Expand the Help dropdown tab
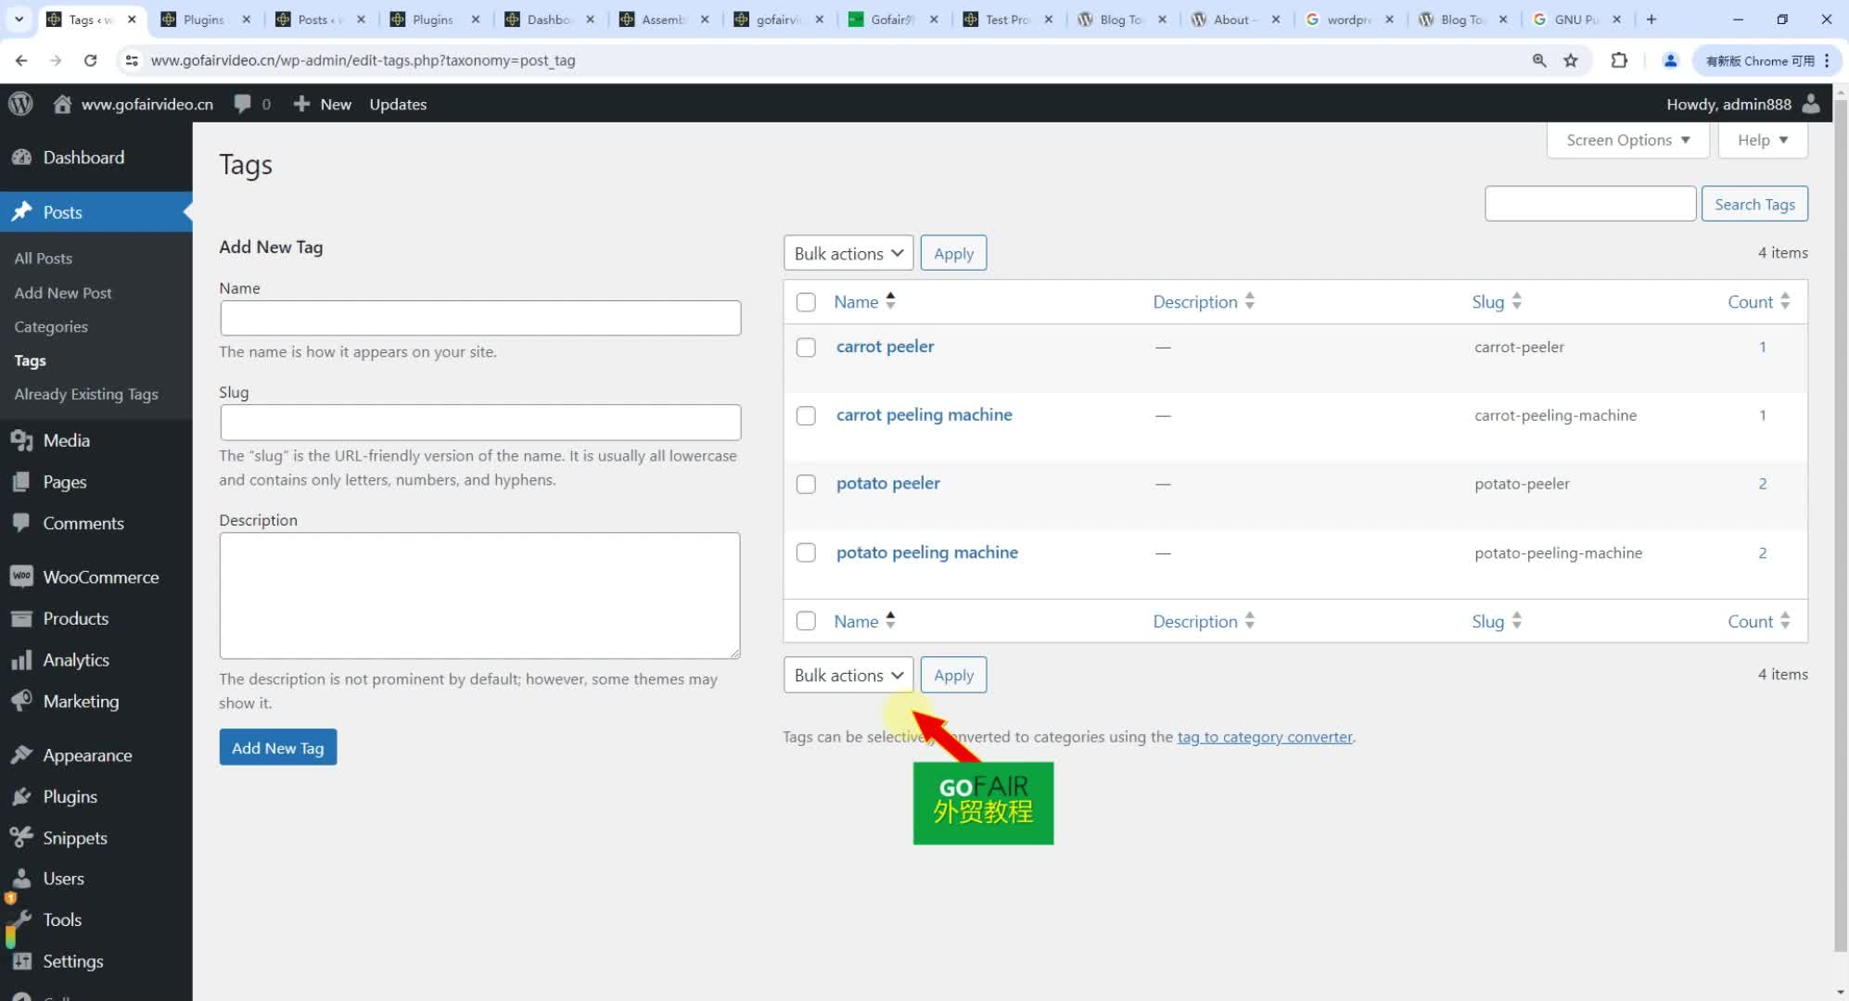Image resolution: width=1849 pixels, height=1001 pixels. [x=1762, y=140]
